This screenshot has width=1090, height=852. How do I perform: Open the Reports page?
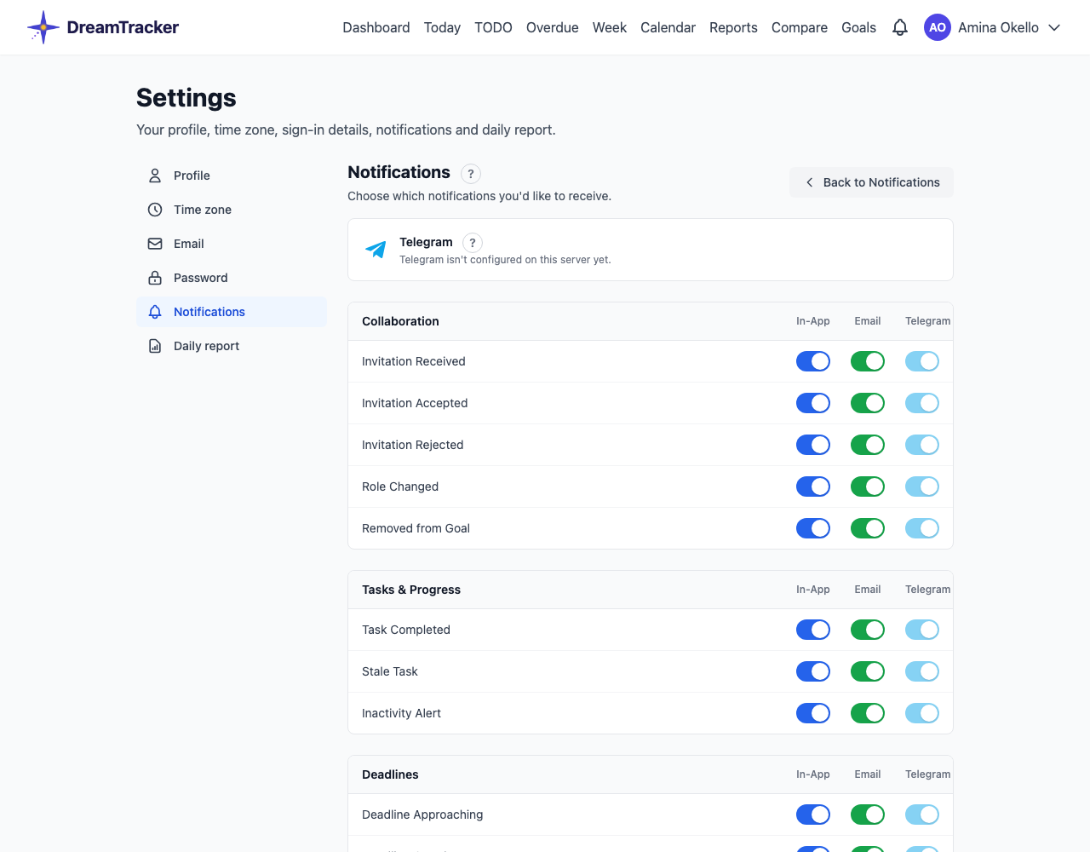(733, 27)
